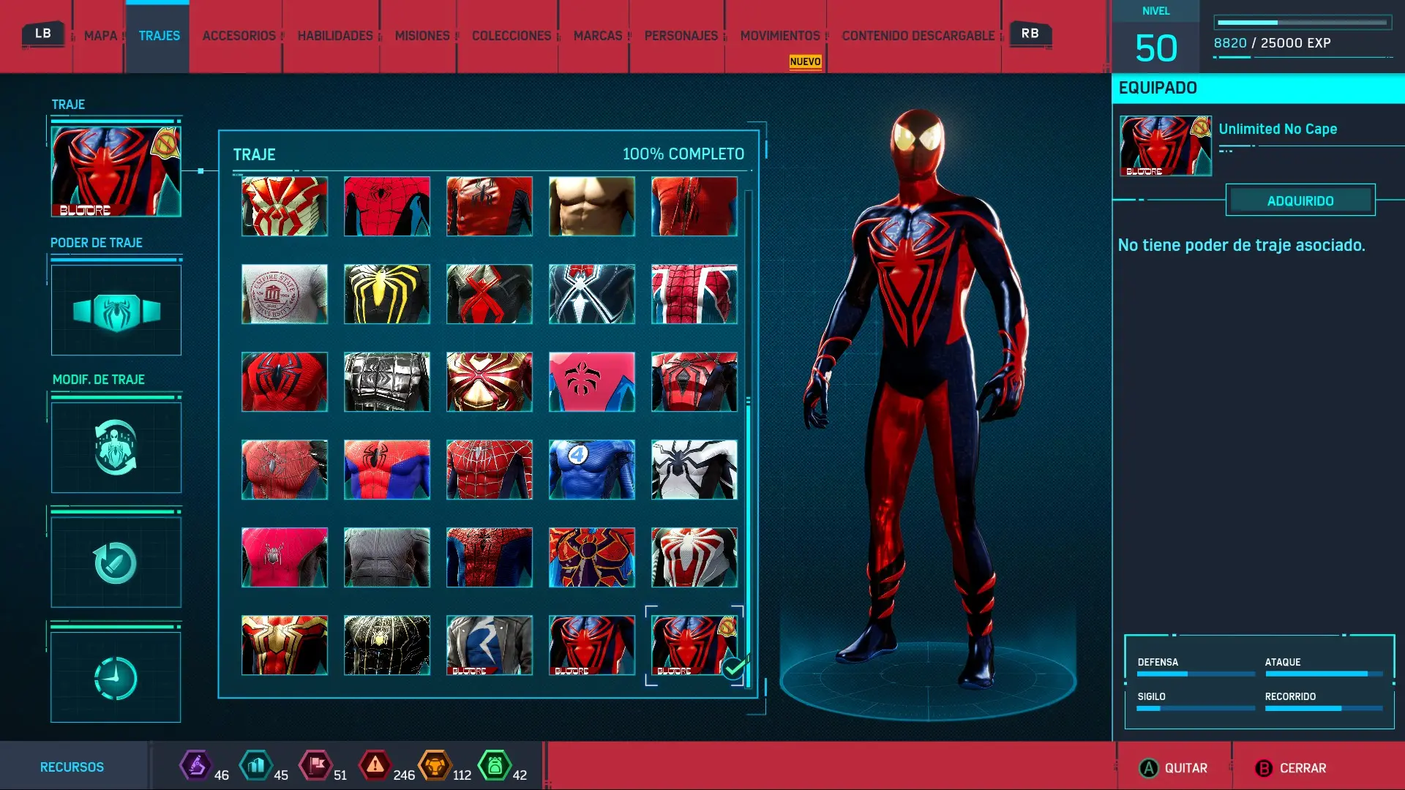Select the white Future Foundation suit thumbnail
1405x790 pixels.
coord(694,470)
